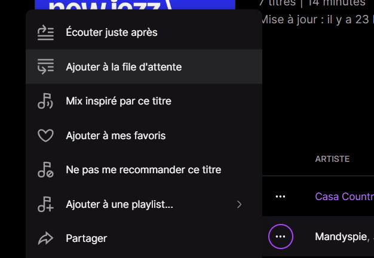This screenshot has height=258, width=374.
Task: Choose Ajouter à mes favoris
Action: [115, 136]
